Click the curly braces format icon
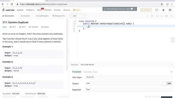Viewport: 175px width, 98px height. click(x=152, y=16)
